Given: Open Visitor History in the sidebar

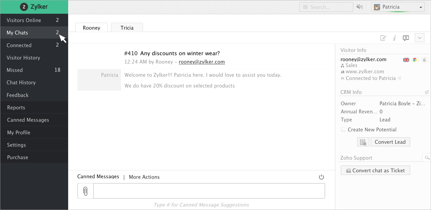Looking at the screenshot, I should 23,58.
